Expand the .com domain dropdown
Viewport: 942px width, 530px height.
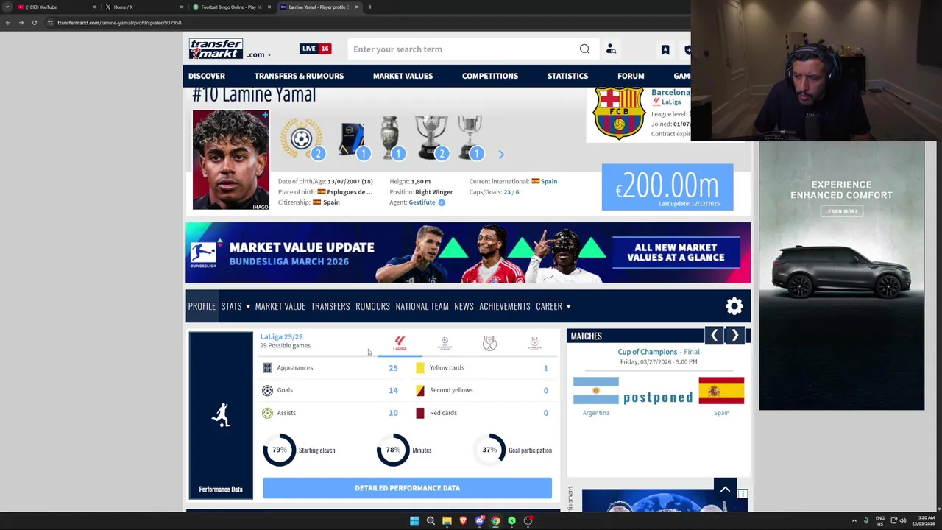pyautogui.click(x=258, y=54)
